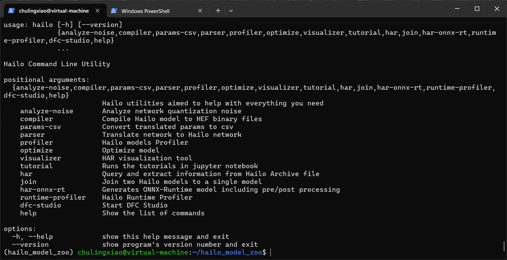This screenshot has width=507, height=260.
Task: Click 'usage: hailo [-h] [--version]' line
Action: (x=63, y=25)
